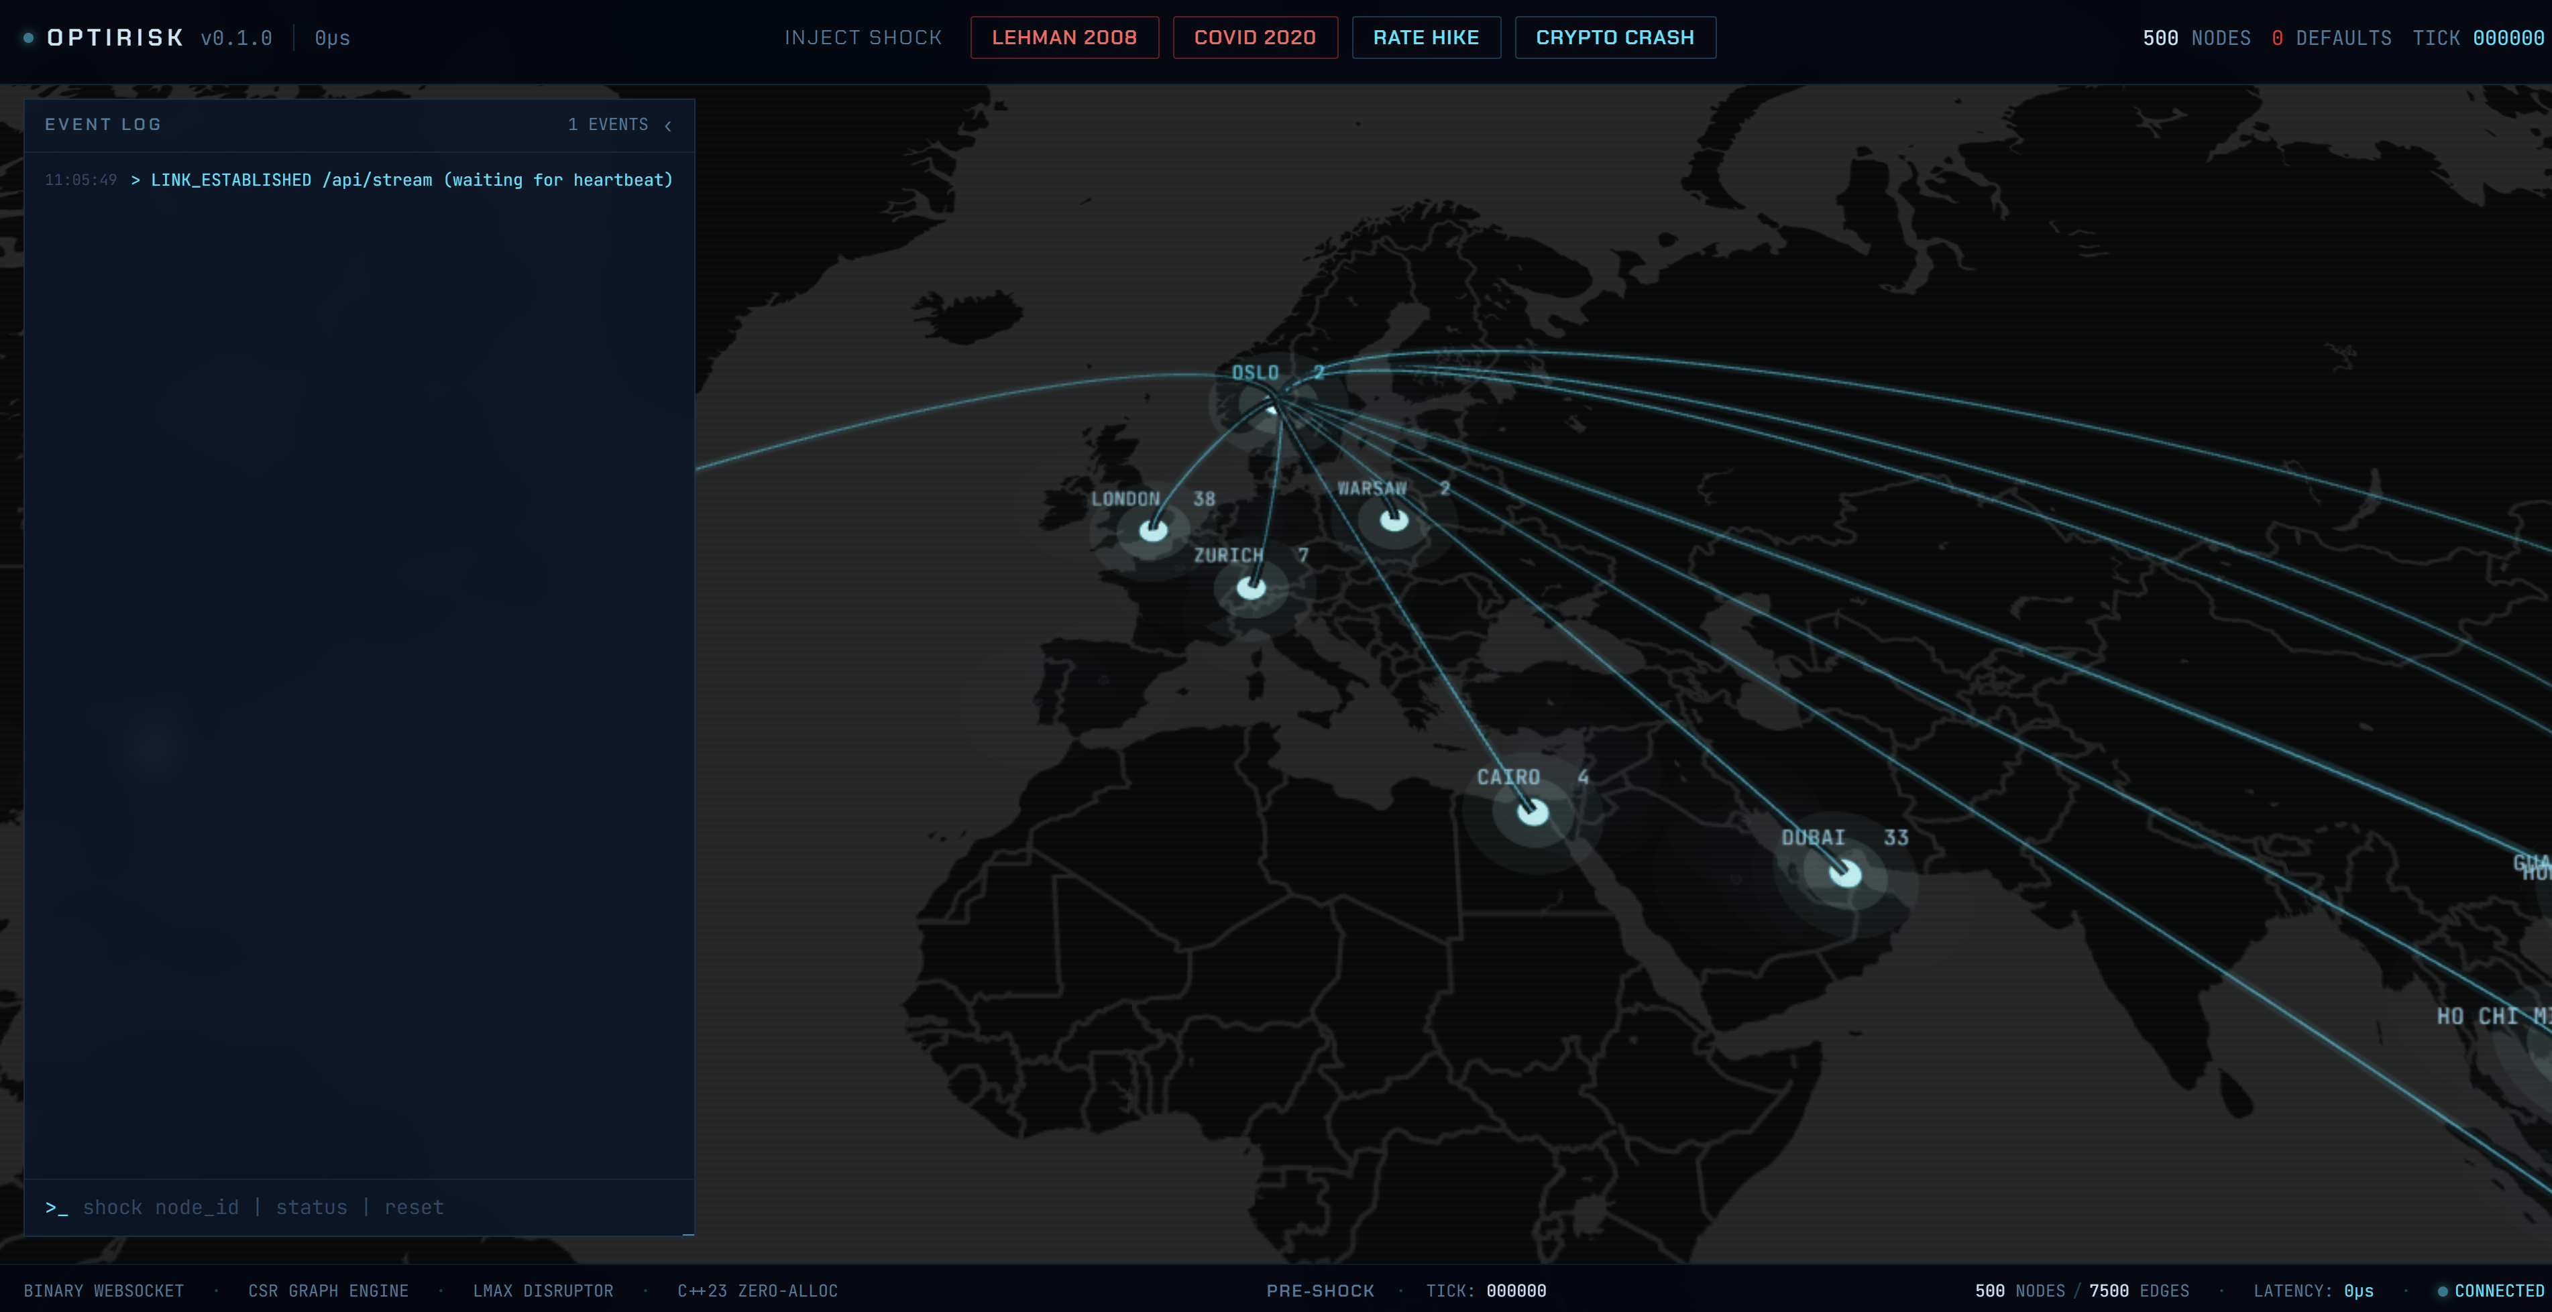Click the PRE-SHOCK status label
The image size is (2552, 1312).
click(x=1319, y=1291)
